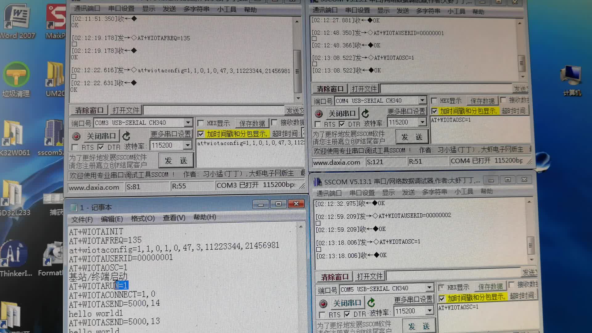Toggle HEX显示 checkbox in COM3 window
The width and height of the screenshot is (592, 333).
click(201, 123)
